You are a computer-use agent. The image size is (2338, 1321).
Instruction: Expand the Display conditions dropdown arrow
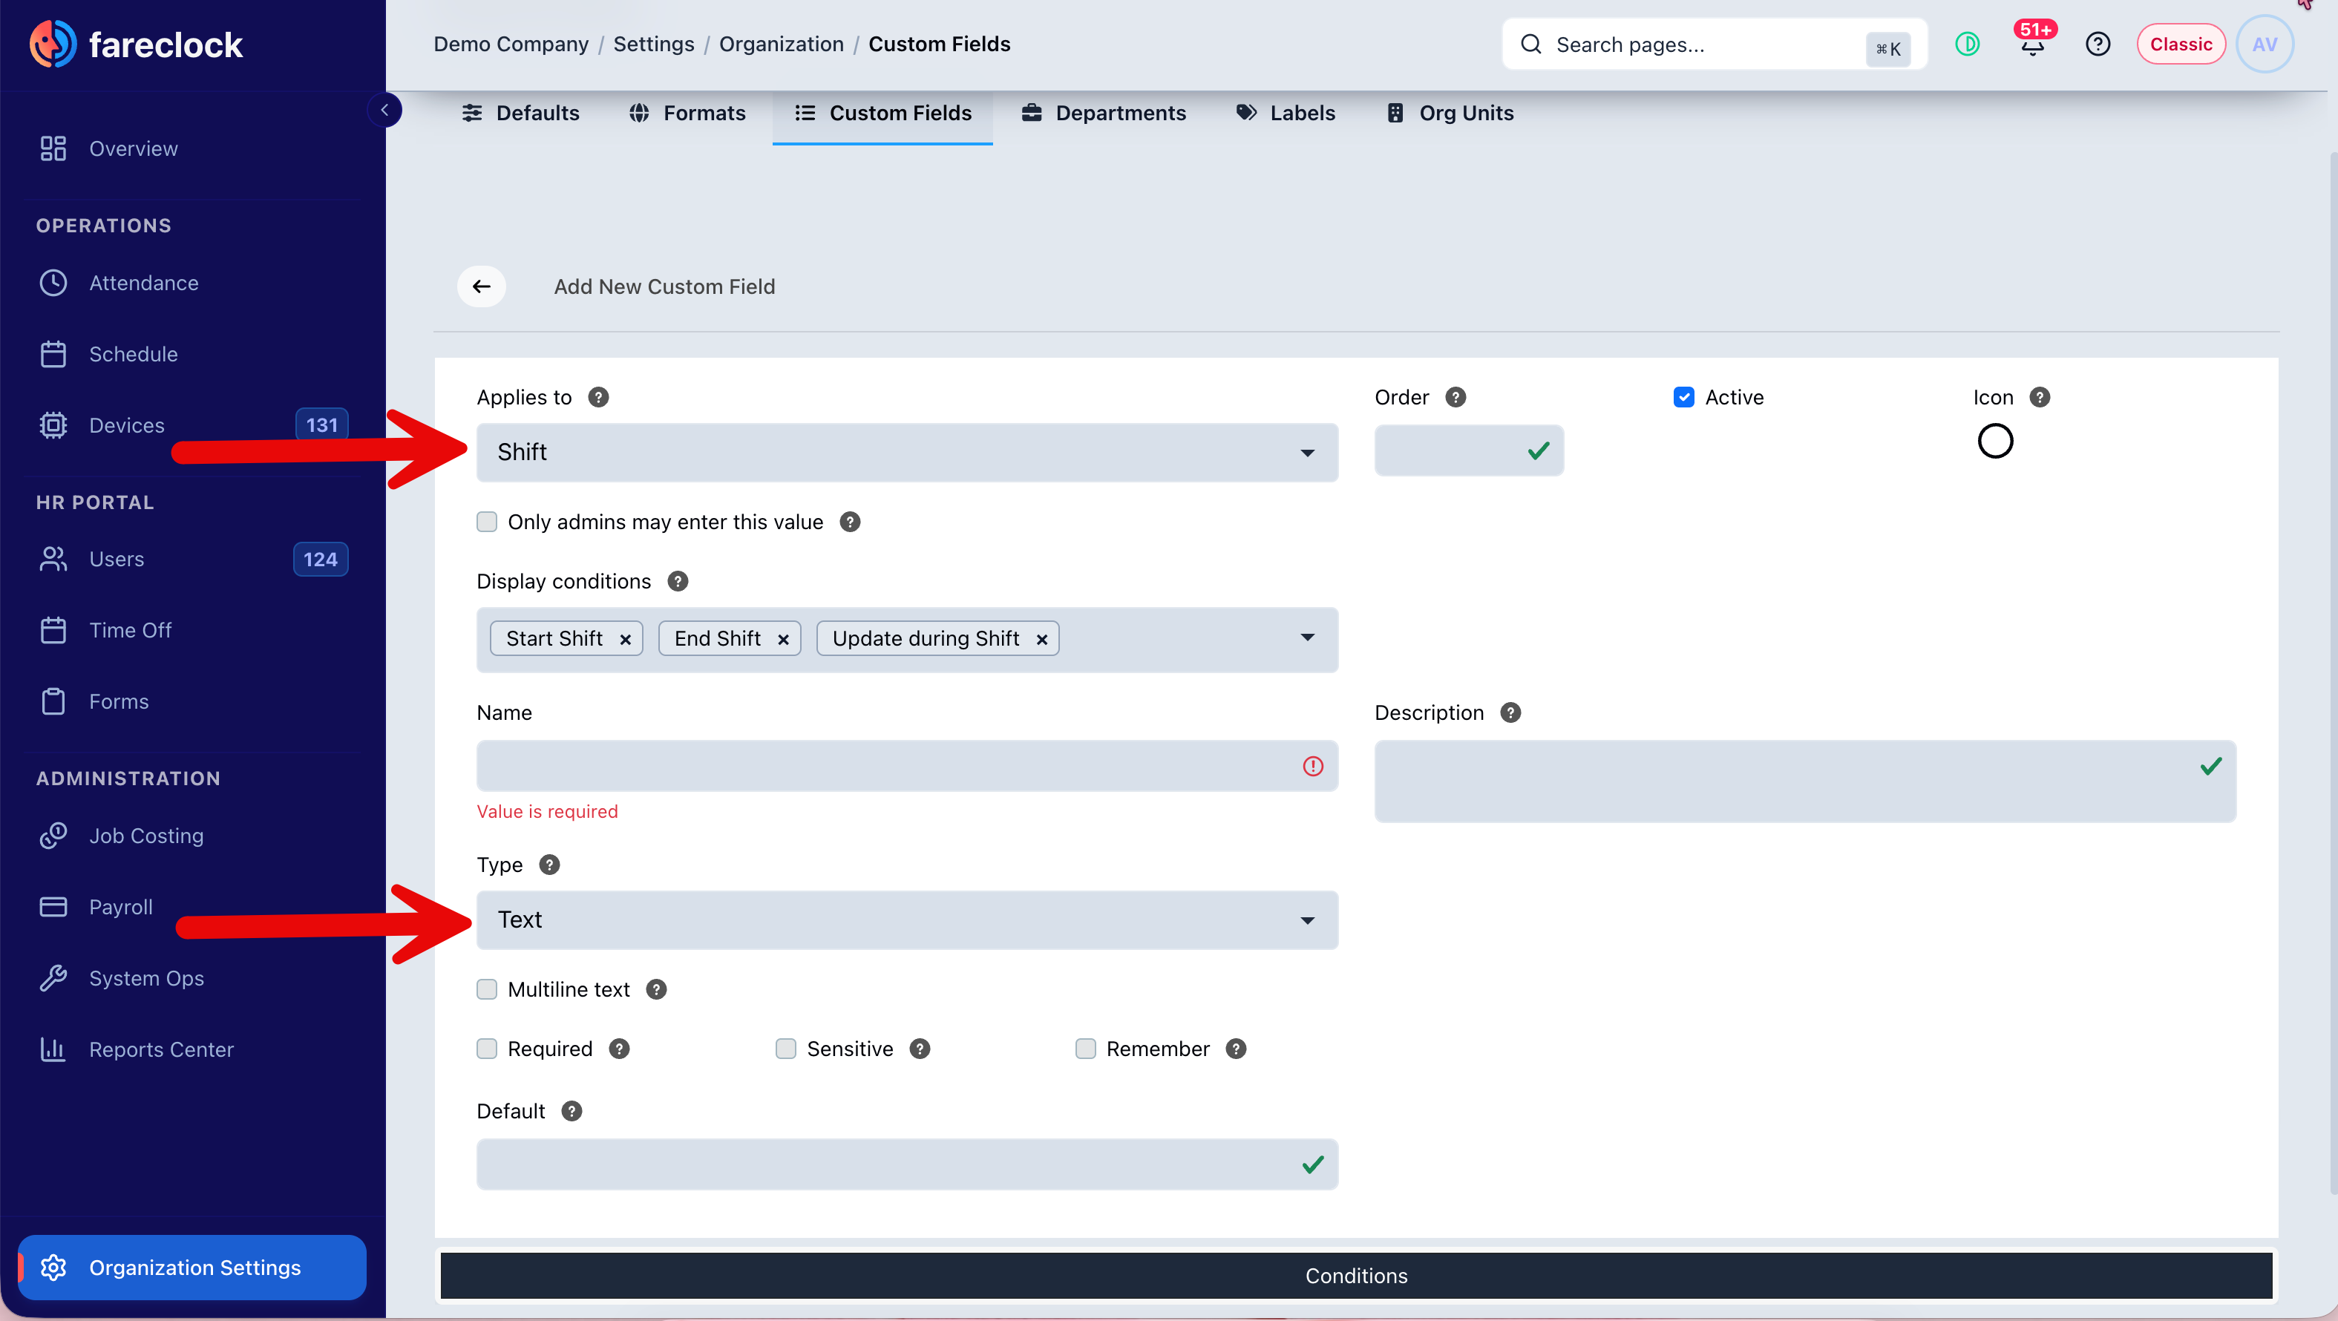coord(1307,637)
